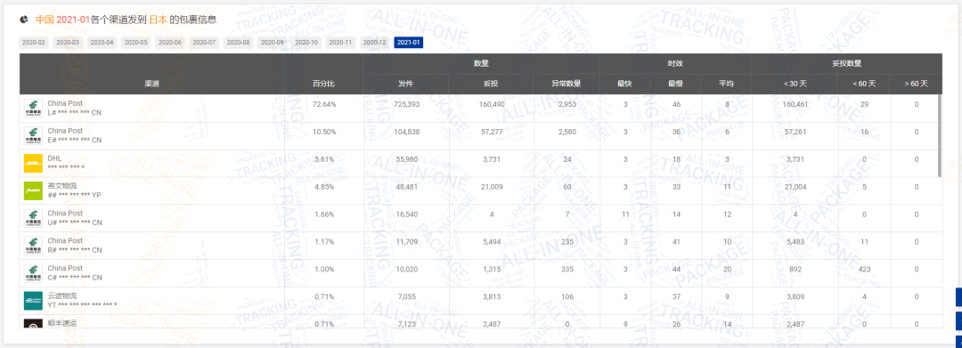Switch to the 2020-11 month tab

pos(340,42)
